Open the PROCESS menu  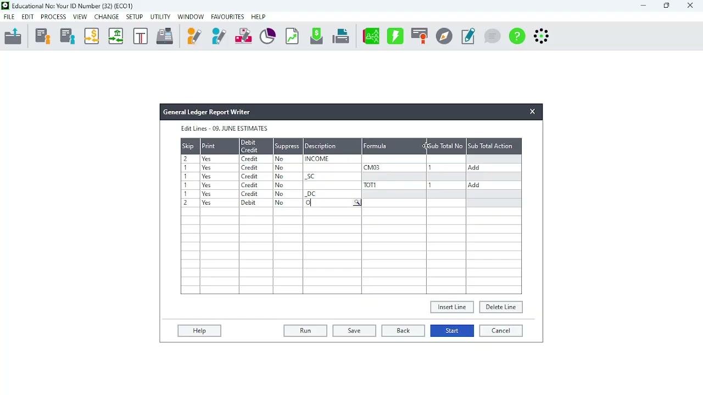53,17
